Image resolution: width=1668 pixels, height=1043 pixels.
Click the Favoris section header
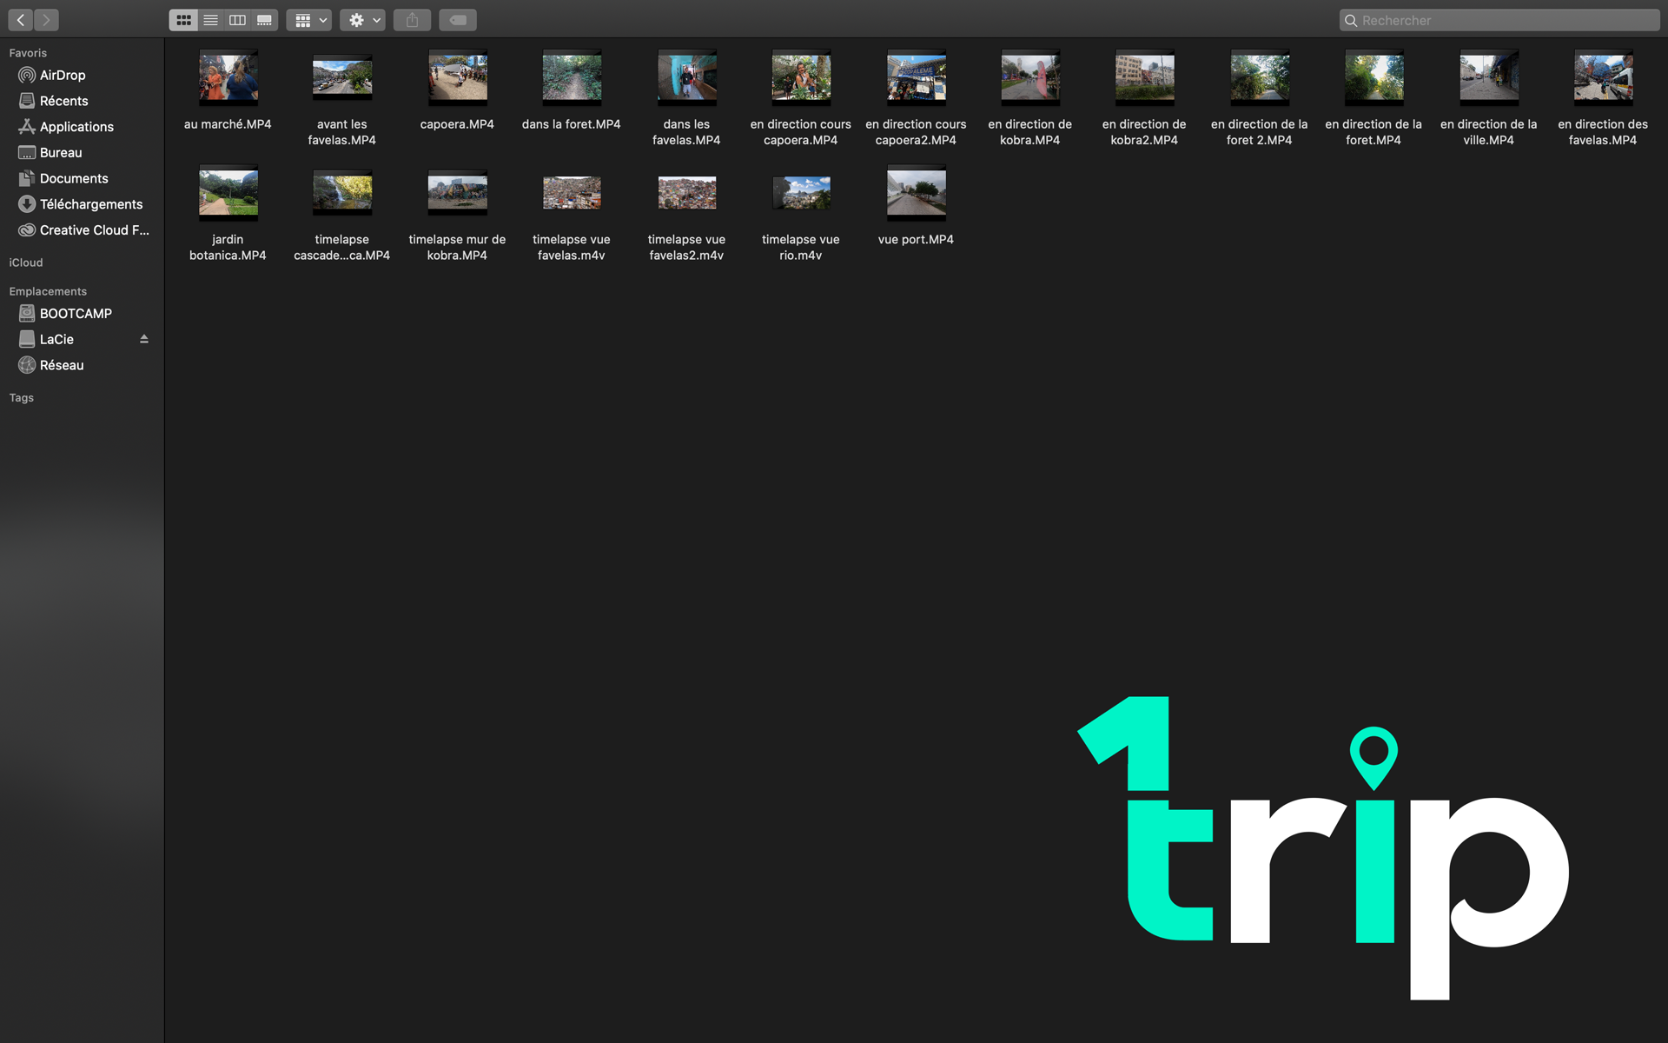(28, 53)
